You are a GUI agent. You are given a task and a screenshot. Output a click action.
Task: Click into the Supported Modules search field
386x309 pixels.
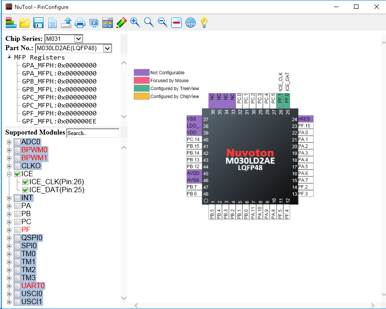(93, 133)
